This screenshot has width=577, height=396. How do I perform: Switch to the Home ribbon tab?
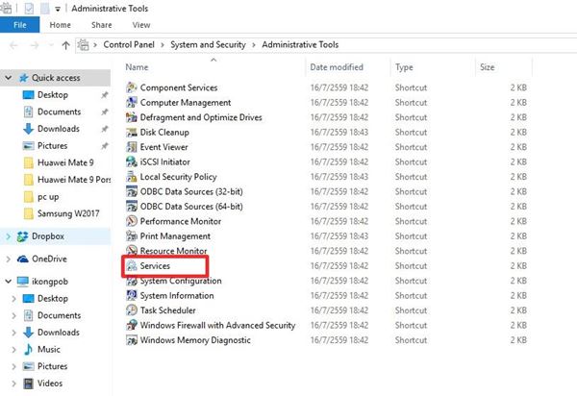60,25
